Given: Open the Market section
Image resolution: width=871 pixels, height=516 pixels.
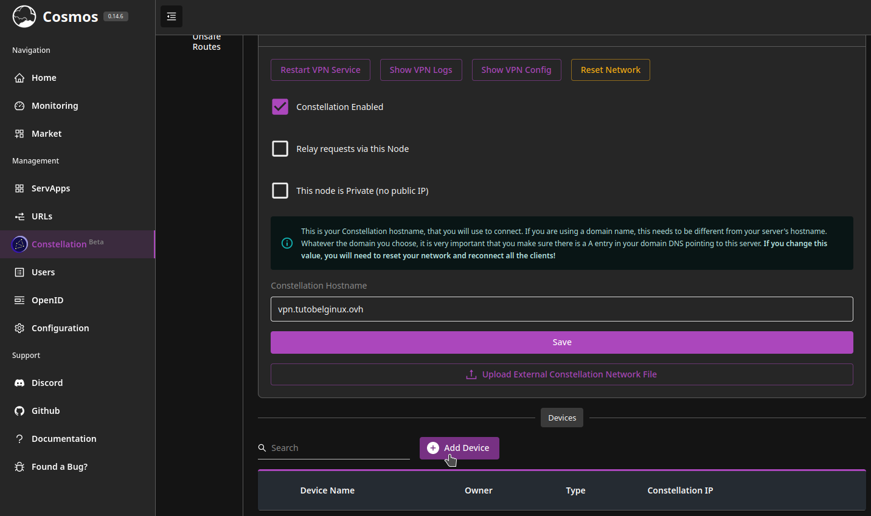Looking at the screenshot, I should tap(77, 134).
